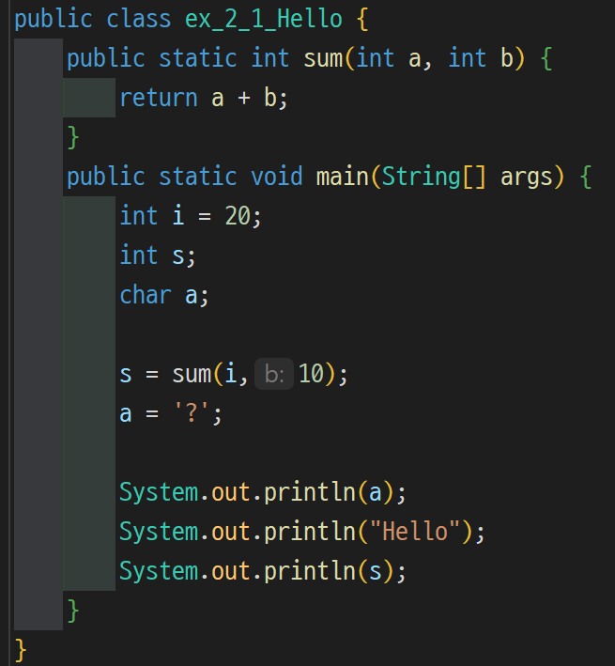The width and height of the screenshot is (615, 666).
Task: Click the number 10 argument in sum call
Action: point(311,374)
